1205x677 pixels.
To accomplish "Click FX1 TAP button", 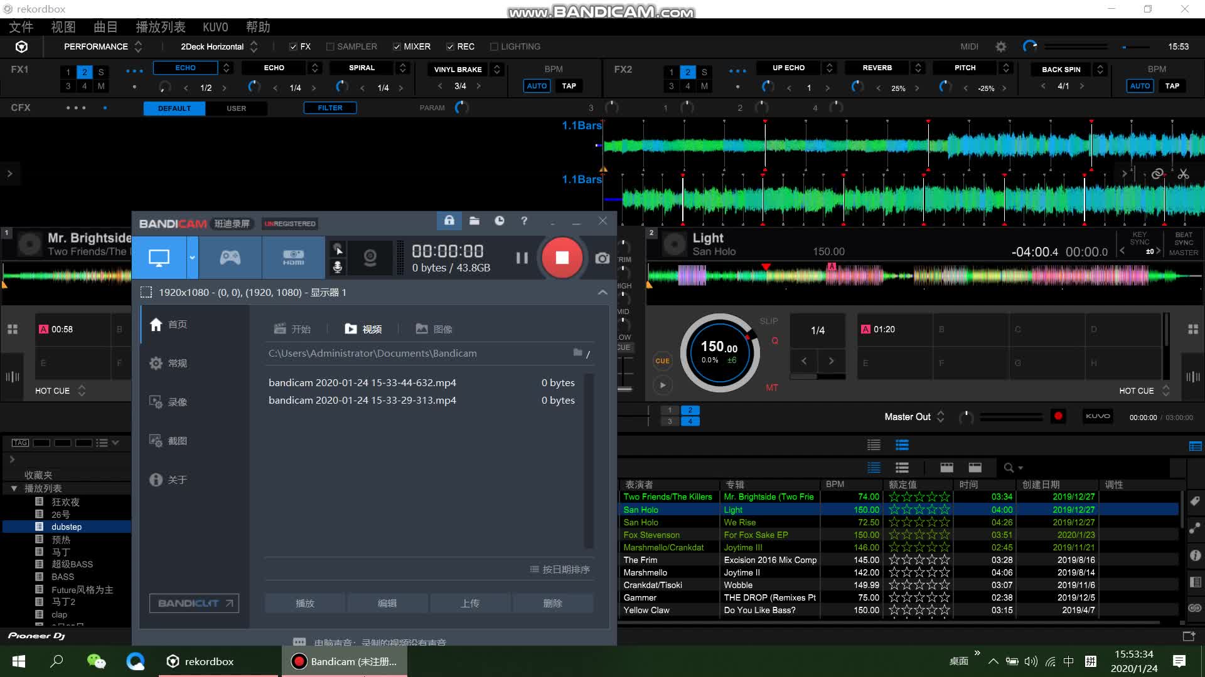I will coord(569,86).
